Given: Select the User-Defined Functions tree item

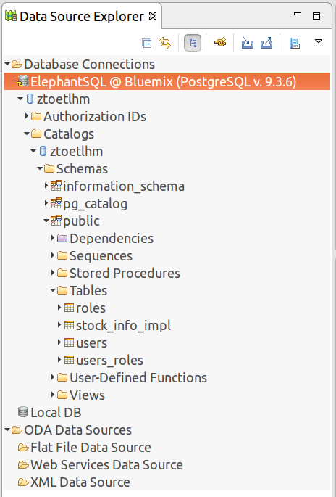Looking at the screenshot, I should [138, 378].
